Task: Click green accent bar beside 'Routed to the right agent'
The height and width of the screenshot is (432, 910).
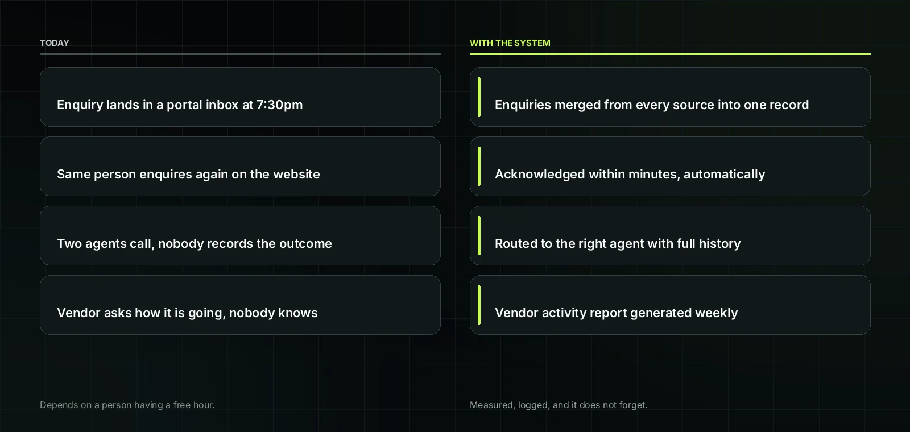Action: 479,236
